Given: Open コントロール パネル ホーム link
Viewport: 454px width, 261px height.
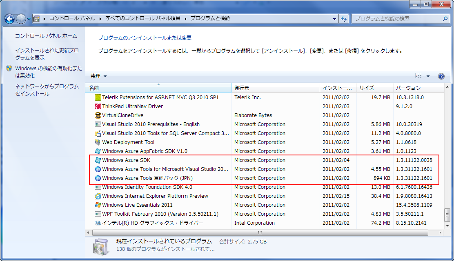Looking at the screenshot, I should click(x=46, y=36).
